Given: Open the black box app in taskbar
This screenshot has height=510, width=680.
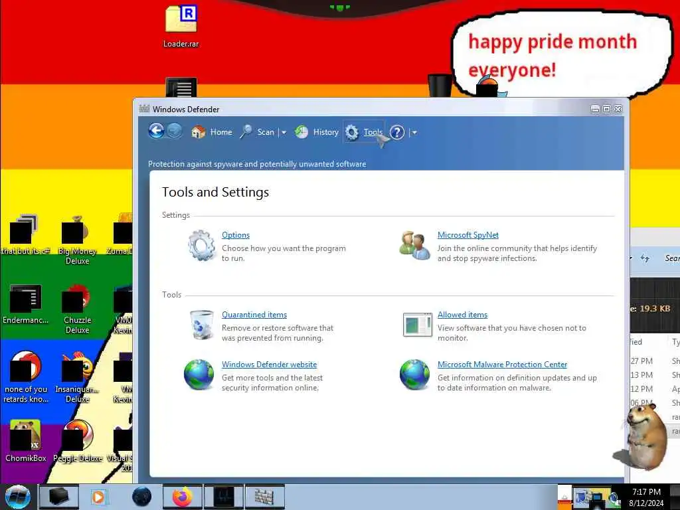Looking at the screenshot, I should pyautogui.click(x=59, y=497).
